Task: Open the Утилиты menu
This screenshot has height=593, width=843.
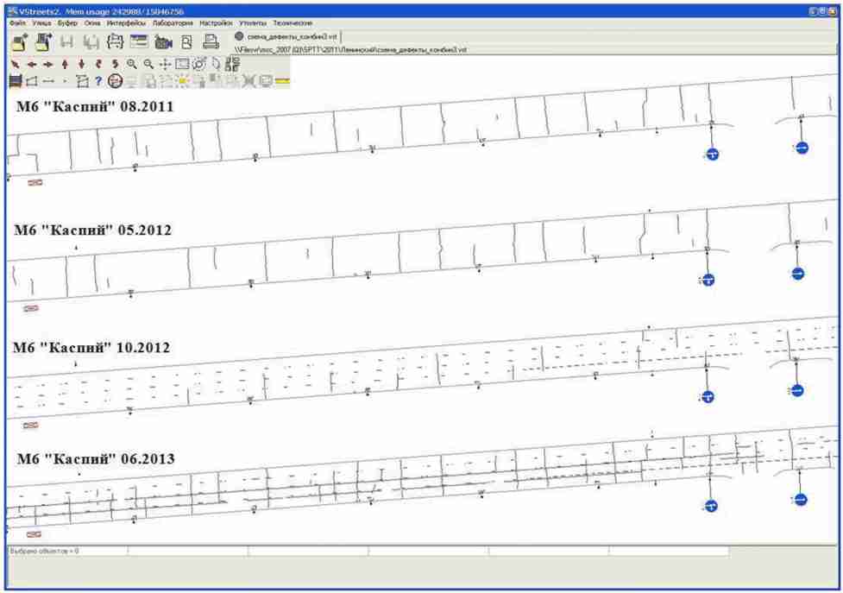Action: coord(253,23)
